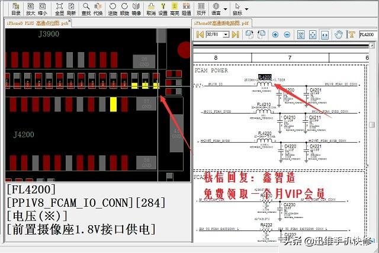Mirror the board with 镜像
Image resolution: width=379 pixels, height=253 pixels.
tap(136, 9)
